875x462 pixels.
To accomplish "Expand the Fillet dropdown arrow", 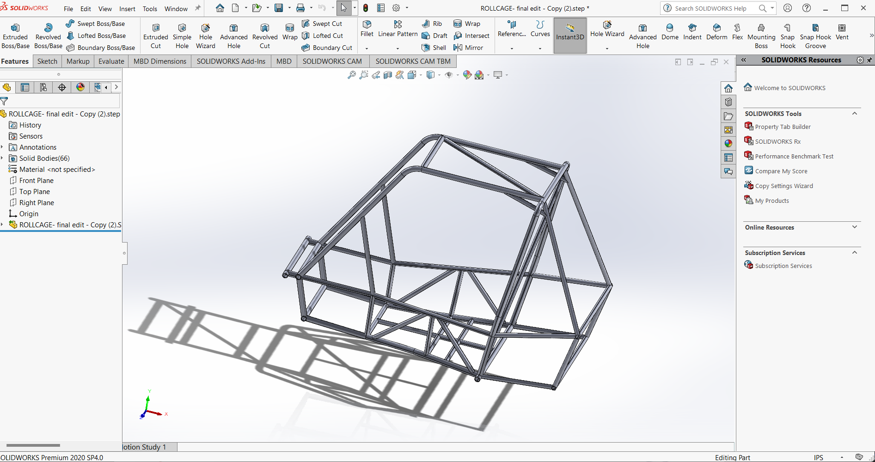I will click(367, 49).
